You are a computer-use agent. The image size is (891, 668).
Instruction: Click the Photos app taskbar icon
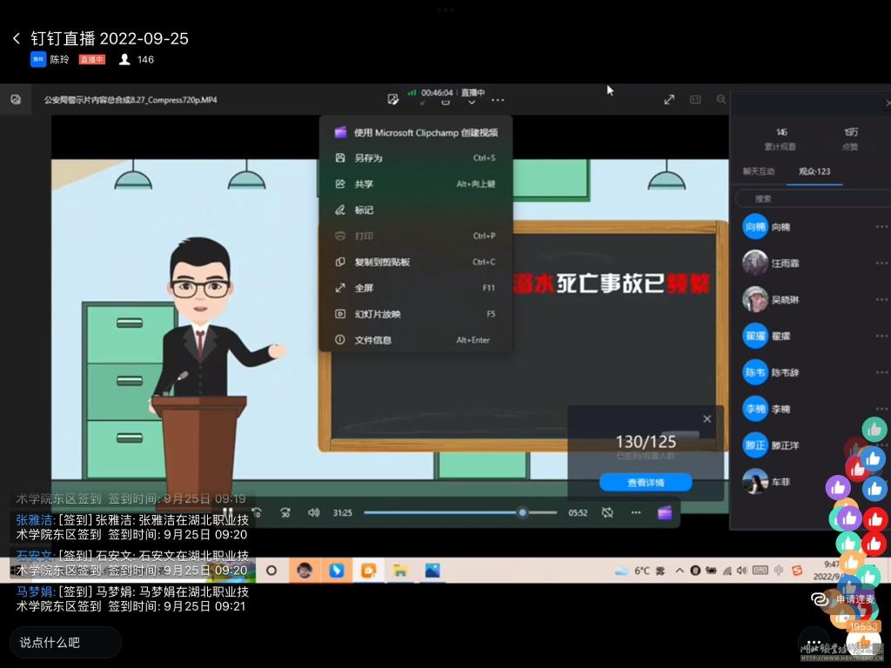[x=432, y=571]
